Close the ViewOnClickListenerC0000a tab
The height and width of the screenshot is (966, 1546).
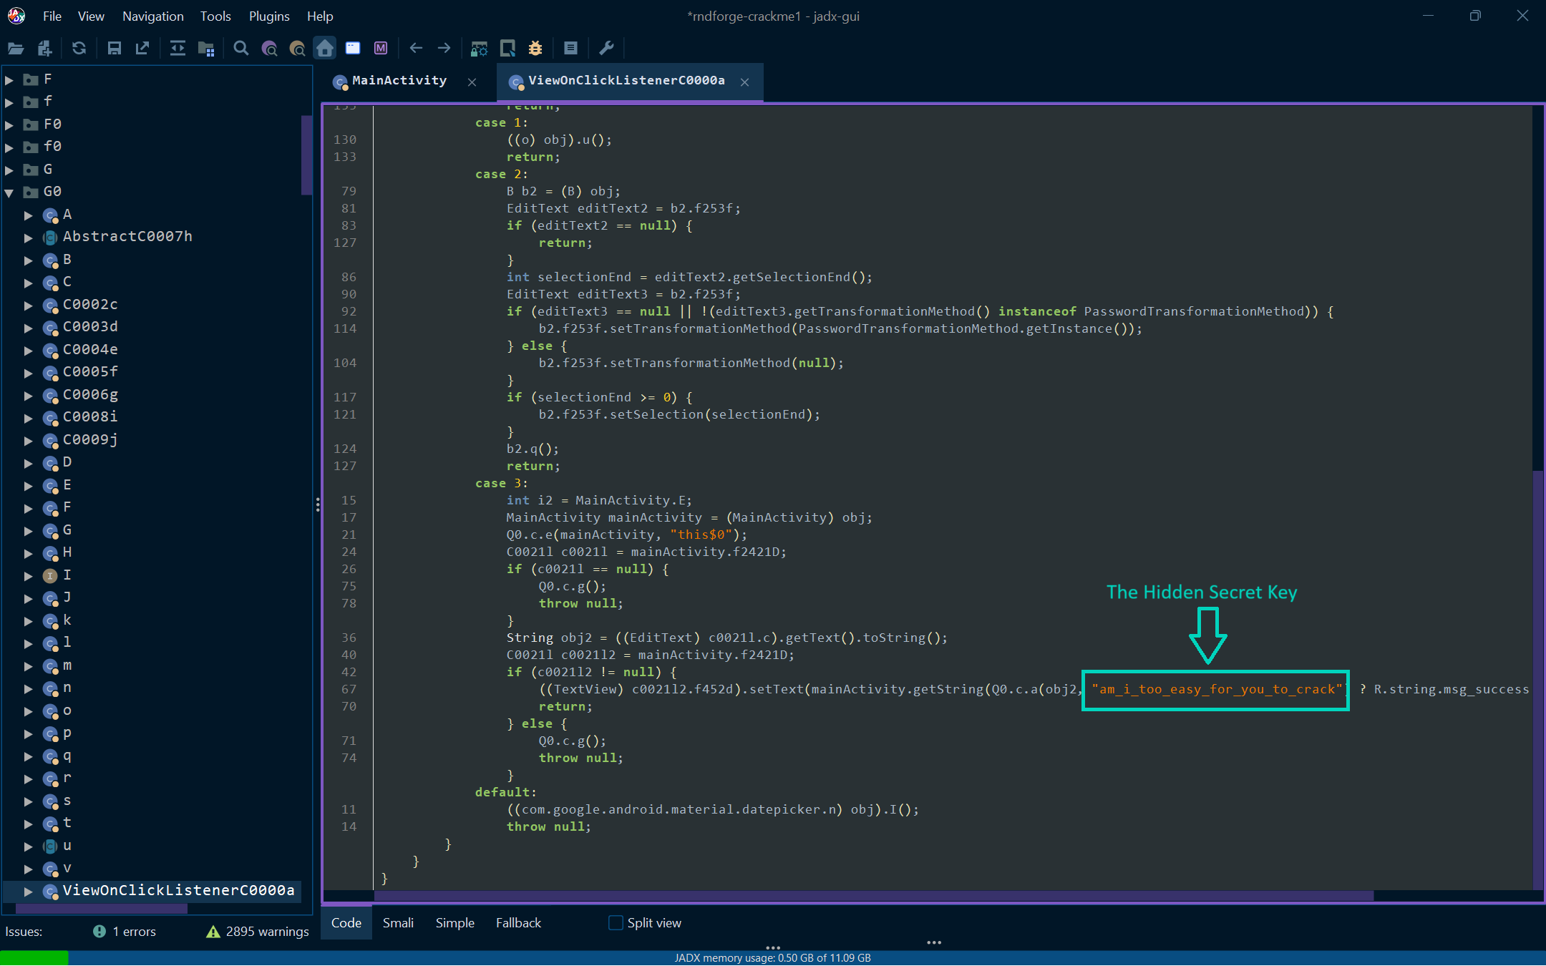point(745,82)
